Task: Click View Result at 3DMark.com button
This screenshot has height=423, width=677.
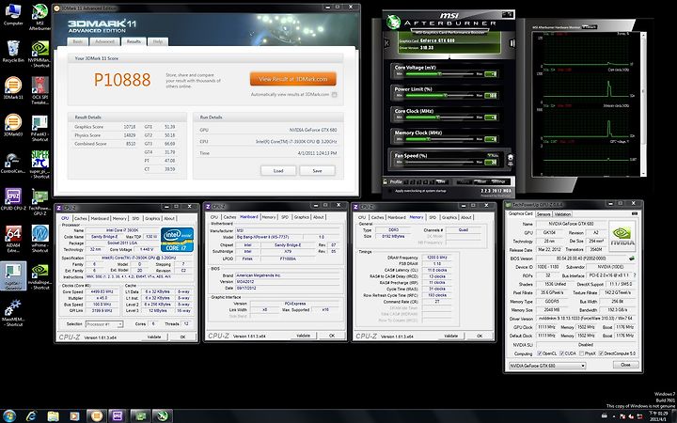Action: [x=292, y=79]
